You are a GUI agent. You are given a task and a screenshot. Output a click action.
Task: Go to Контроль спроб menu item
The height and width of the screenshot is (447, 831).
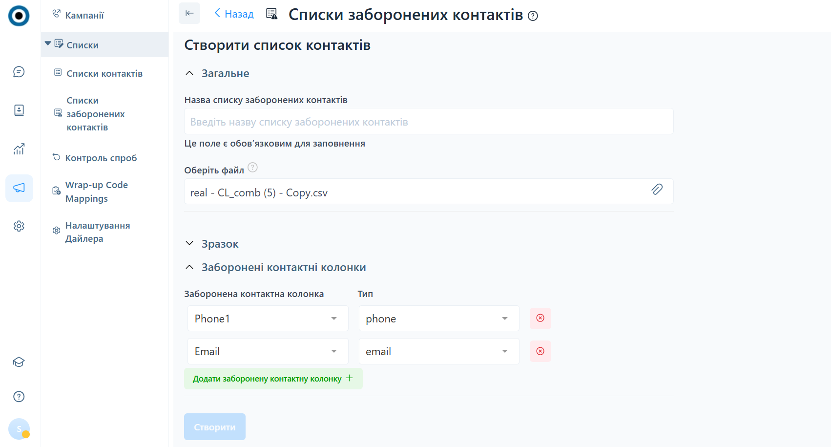(x=101, y=158)
